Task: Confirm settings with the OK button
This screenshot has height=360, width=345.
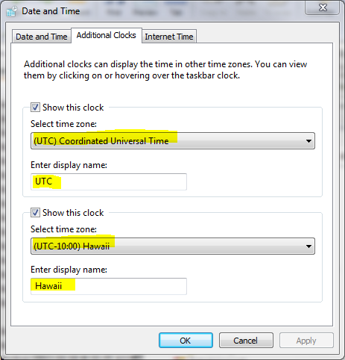Action: click(x=186, y=341)
